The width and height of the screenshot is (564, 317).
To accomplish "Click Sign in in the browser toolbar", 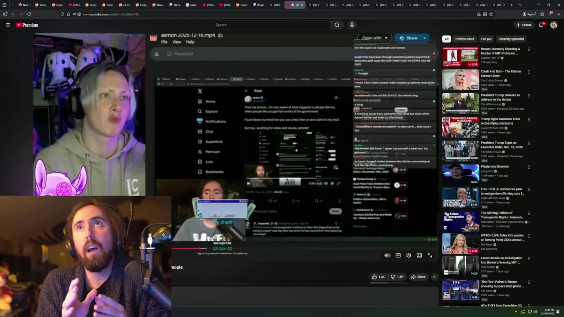I will [529, 14].
